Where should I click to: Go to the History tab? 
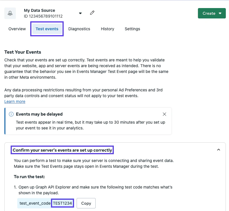pos(107,29)
